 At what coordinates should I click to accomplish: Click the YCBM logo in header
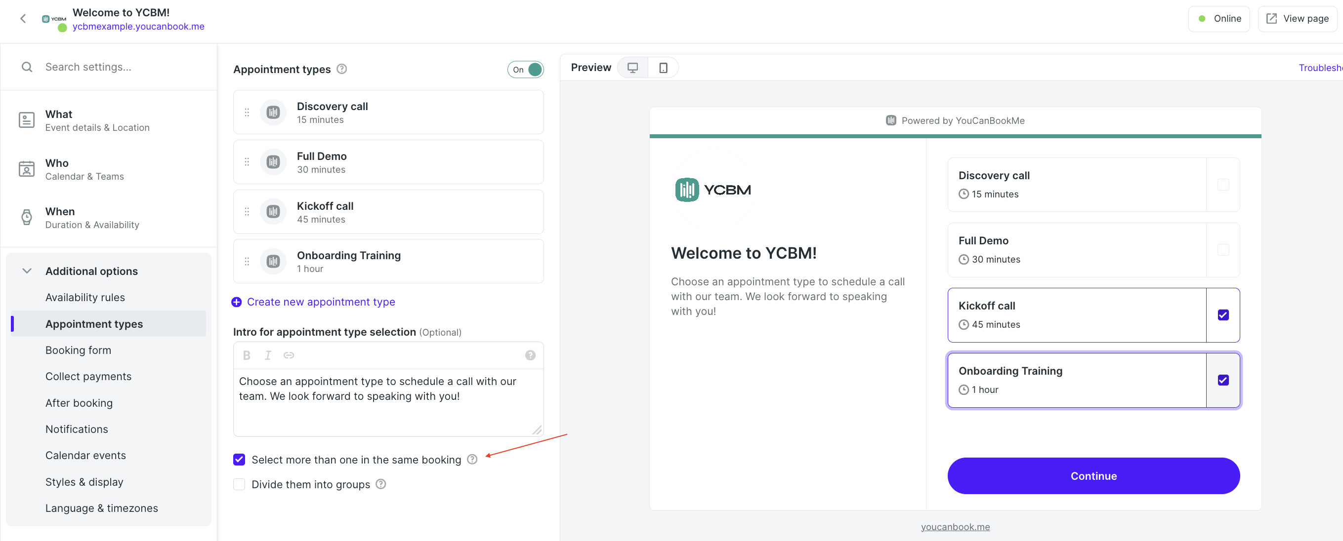pos(54,19)
